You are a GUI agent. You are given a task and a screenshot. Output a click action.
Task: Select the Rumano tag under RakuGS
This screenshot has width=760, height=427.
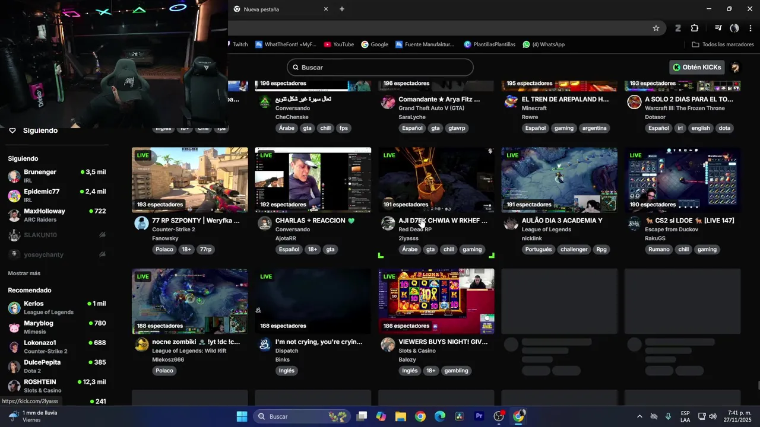pos(658,250)
